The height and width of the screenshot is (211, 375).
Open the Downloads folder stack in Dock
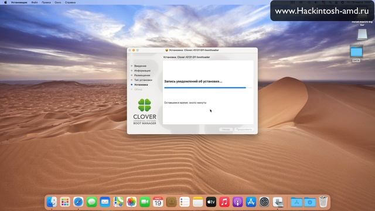pyautogui.click(x=310, y=202)
